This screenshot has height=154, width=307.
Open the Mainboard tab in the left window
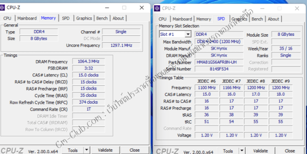tap(27, 18)
